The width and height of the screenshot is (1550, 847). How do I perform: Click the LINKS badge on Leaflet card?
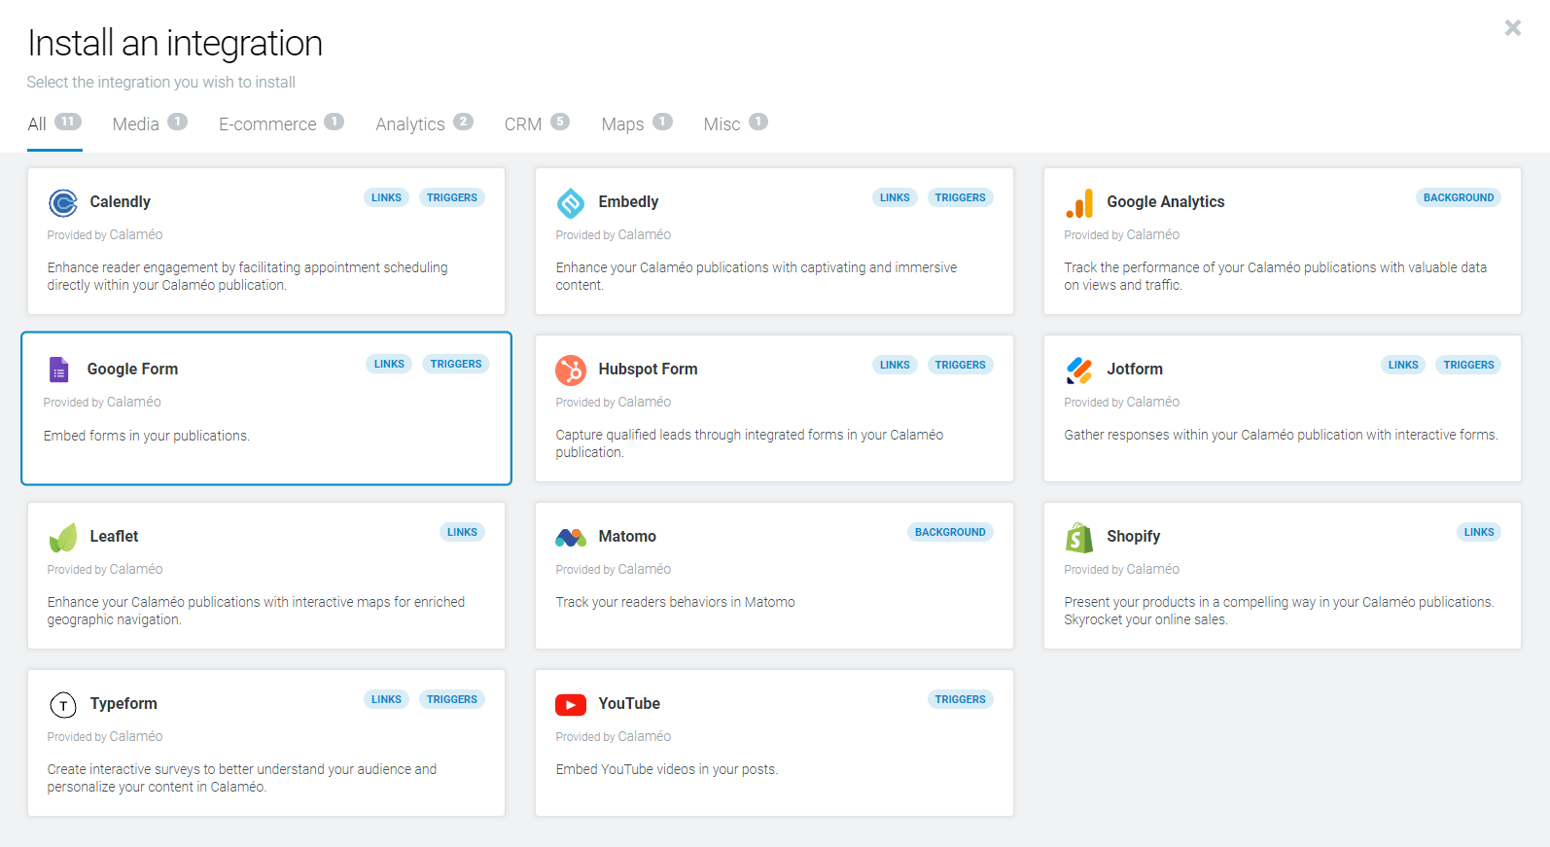point(462,532)
